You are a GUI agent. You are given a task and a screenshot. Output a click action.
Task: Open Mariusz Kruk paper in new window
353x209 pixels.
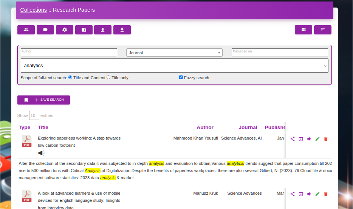coord(301,194)
